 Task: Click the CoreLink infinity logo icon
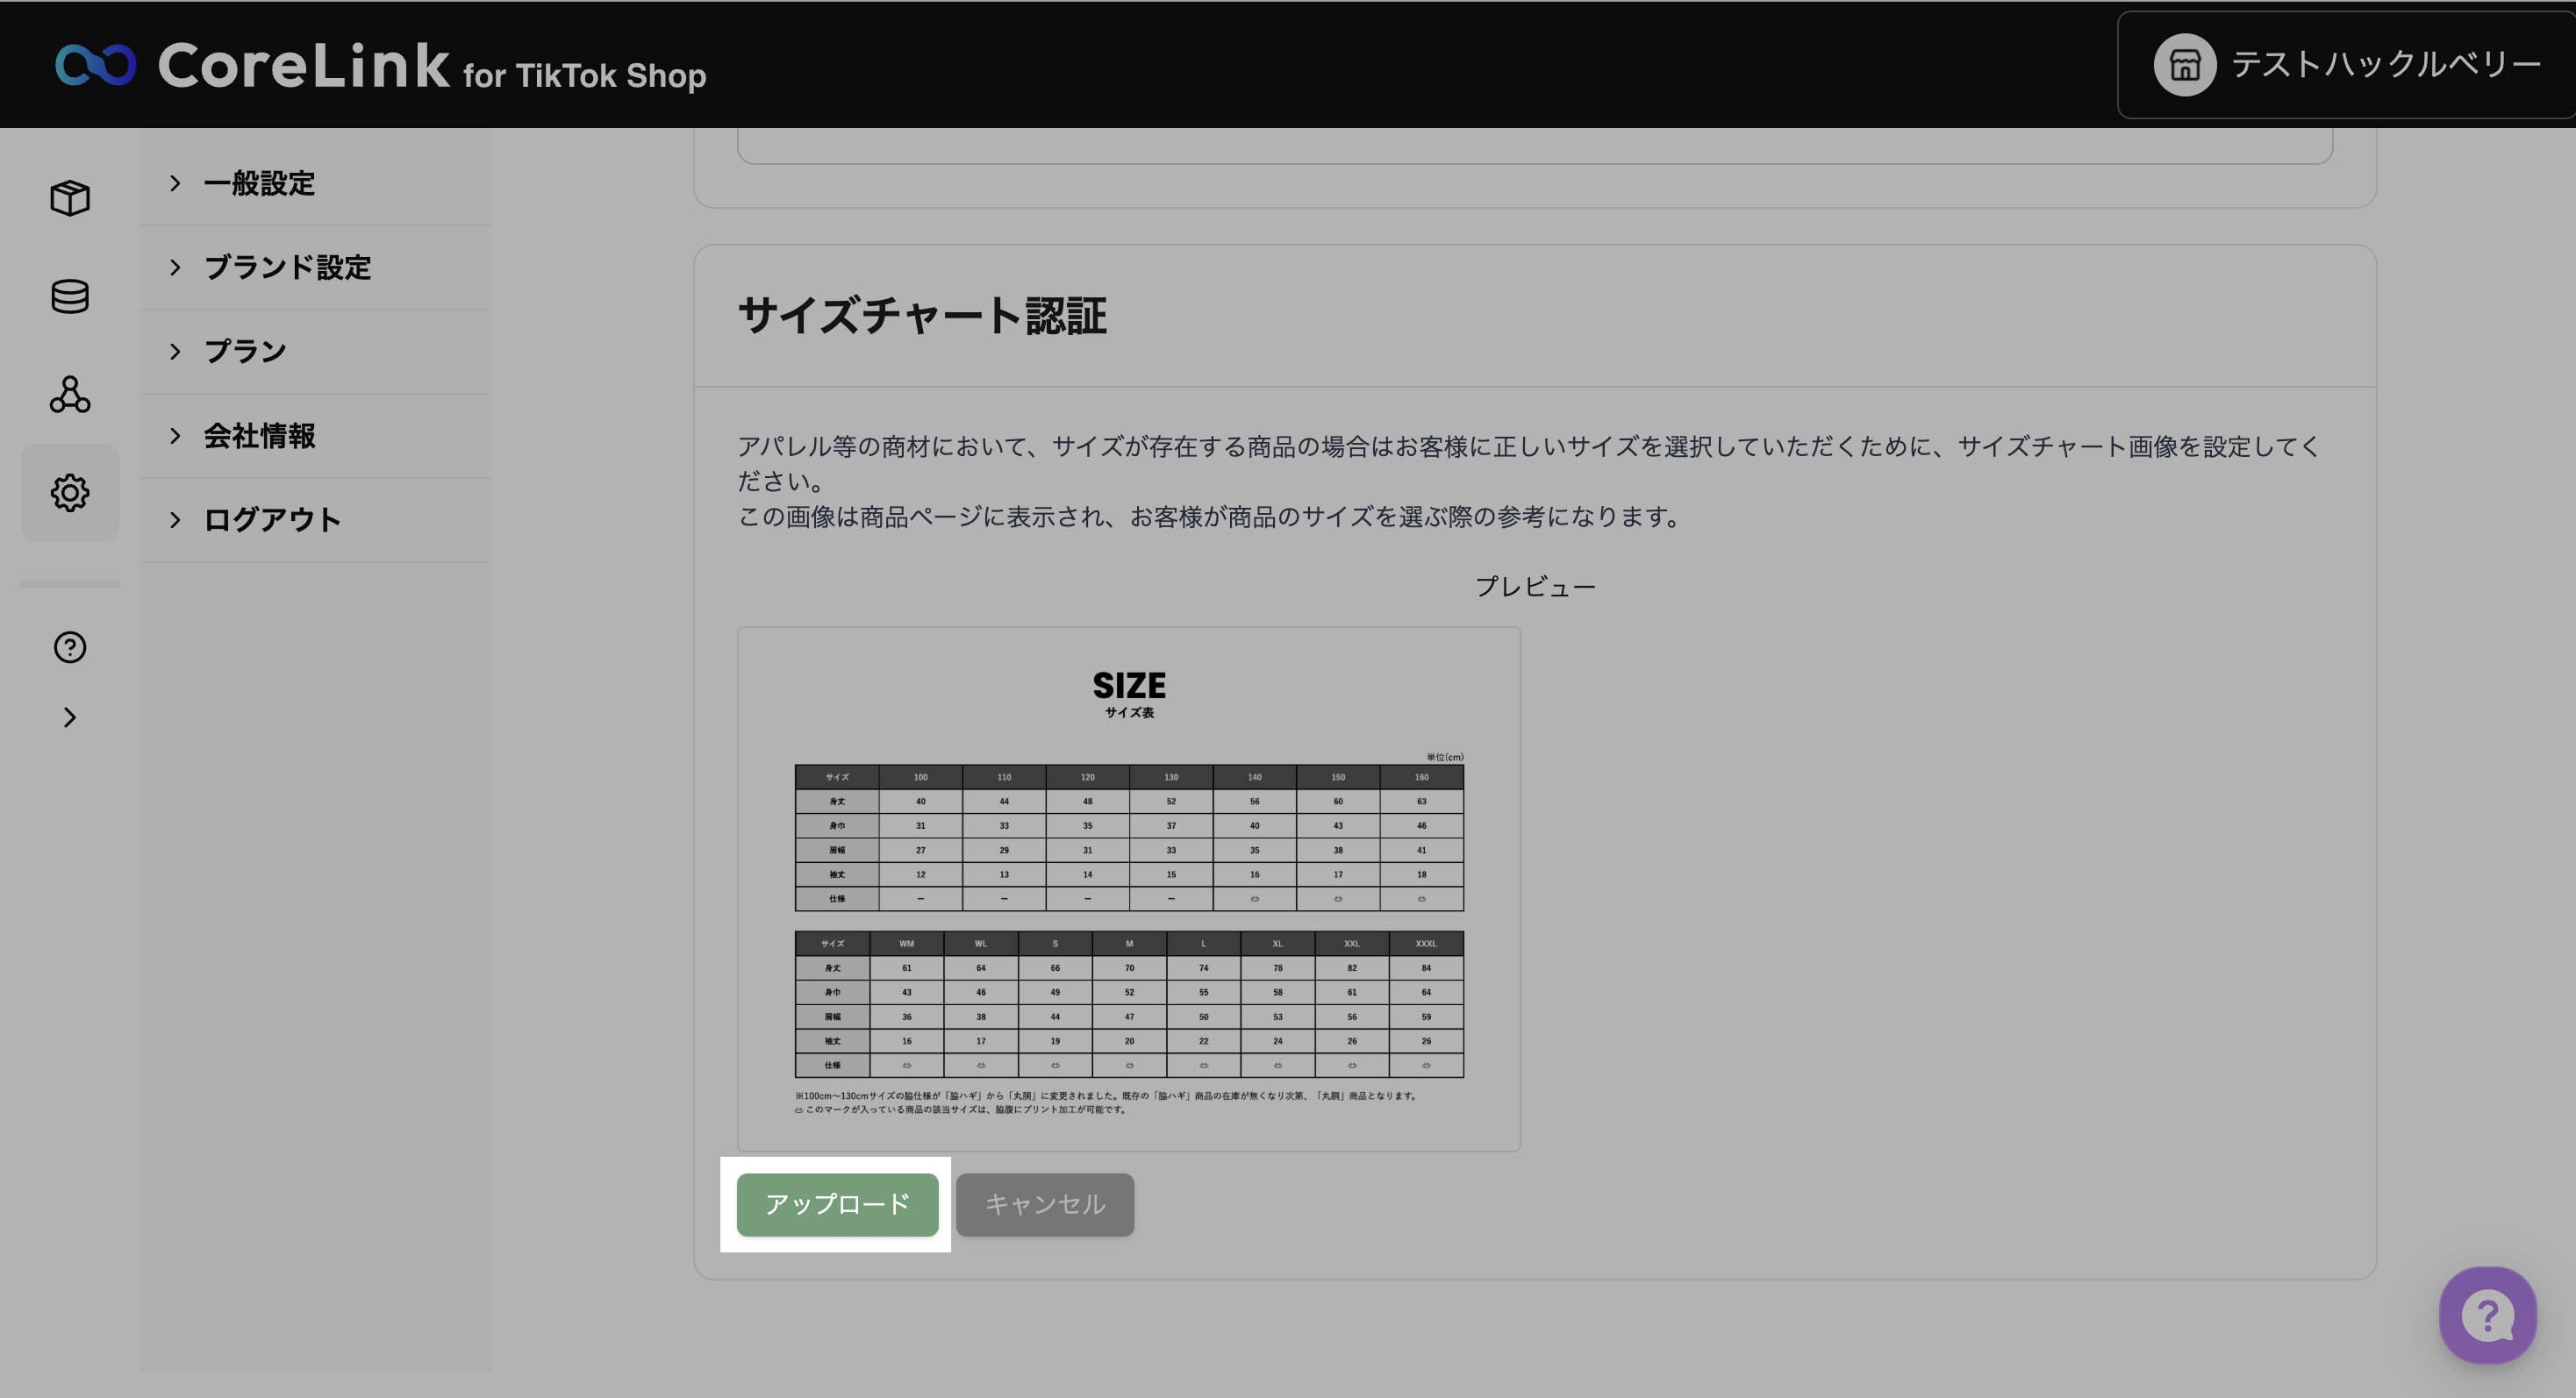(x=95, y=65)
